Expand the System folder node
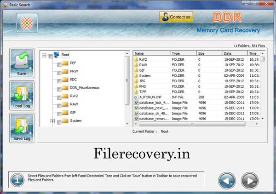Screen dimensions: 276x194 52,121
